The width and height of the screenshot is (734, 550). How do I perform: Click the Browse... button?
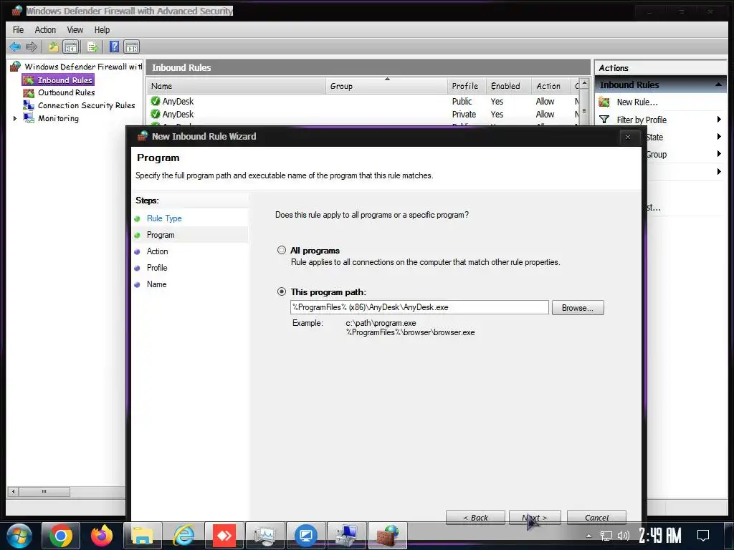click(x=578, y=308)
